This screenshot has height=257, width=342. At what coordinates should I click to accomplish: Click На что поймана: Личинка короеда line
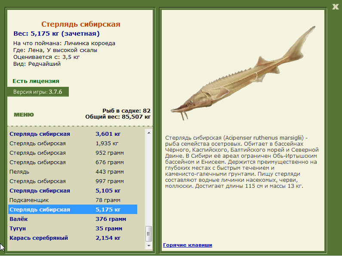tap(64, 43)
